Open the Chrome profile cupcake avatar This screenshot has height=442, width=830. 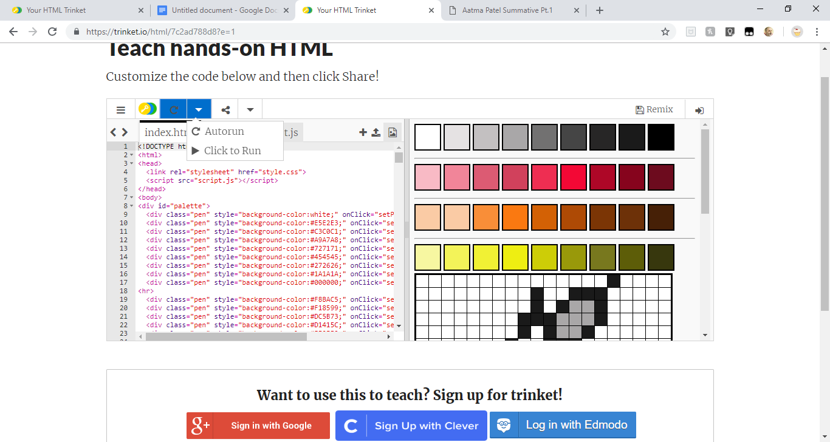click(797, 32)
